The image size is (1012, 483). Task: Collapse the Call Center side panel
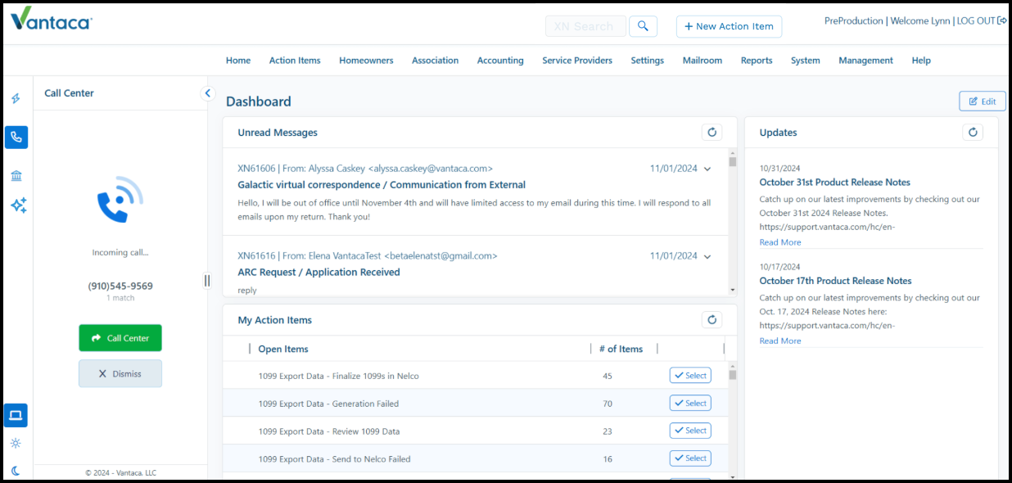click(207, 93)
